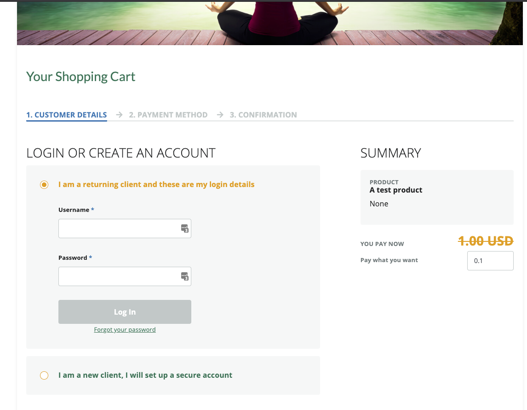Screen dimensions: 527x410
Task: Click the 'Pay what you want' amount field
Action: 490,261
